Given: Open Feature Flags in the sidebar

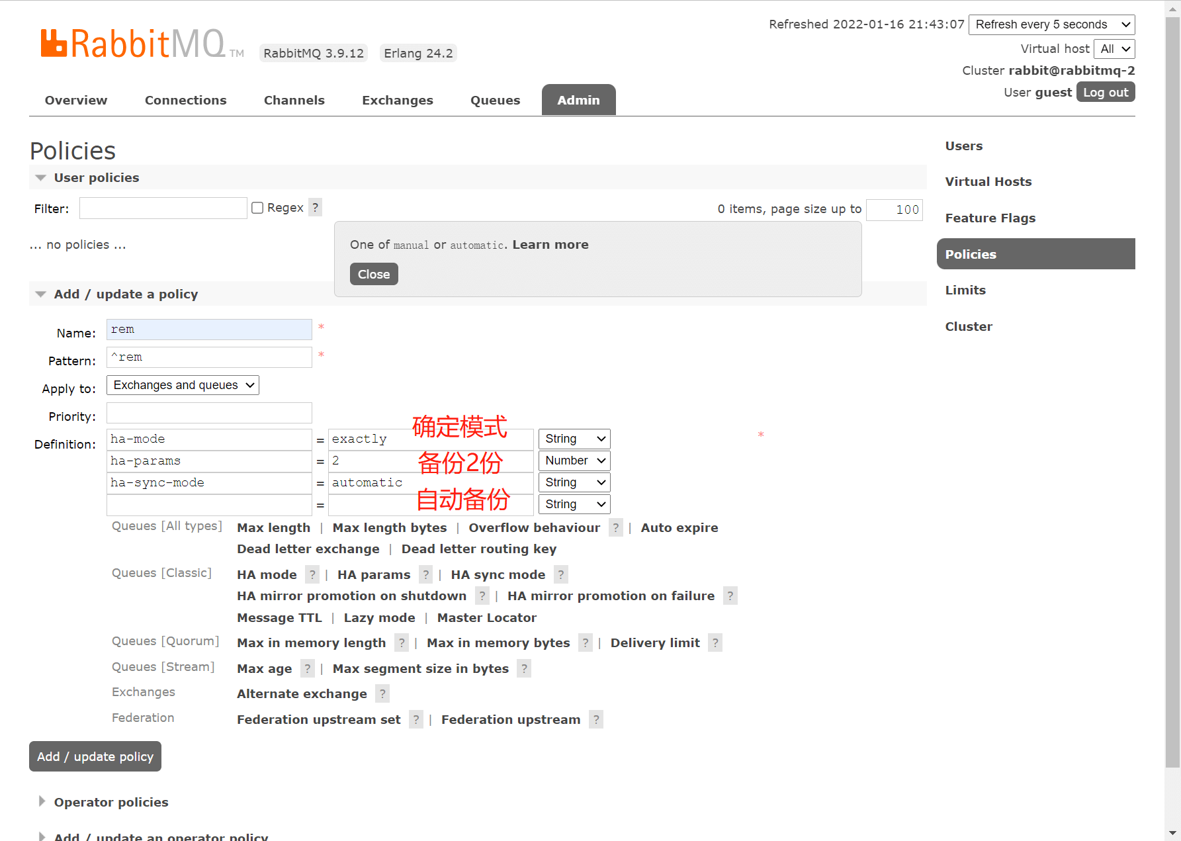Looking at the screenshot, I should [x=990, y=218].
